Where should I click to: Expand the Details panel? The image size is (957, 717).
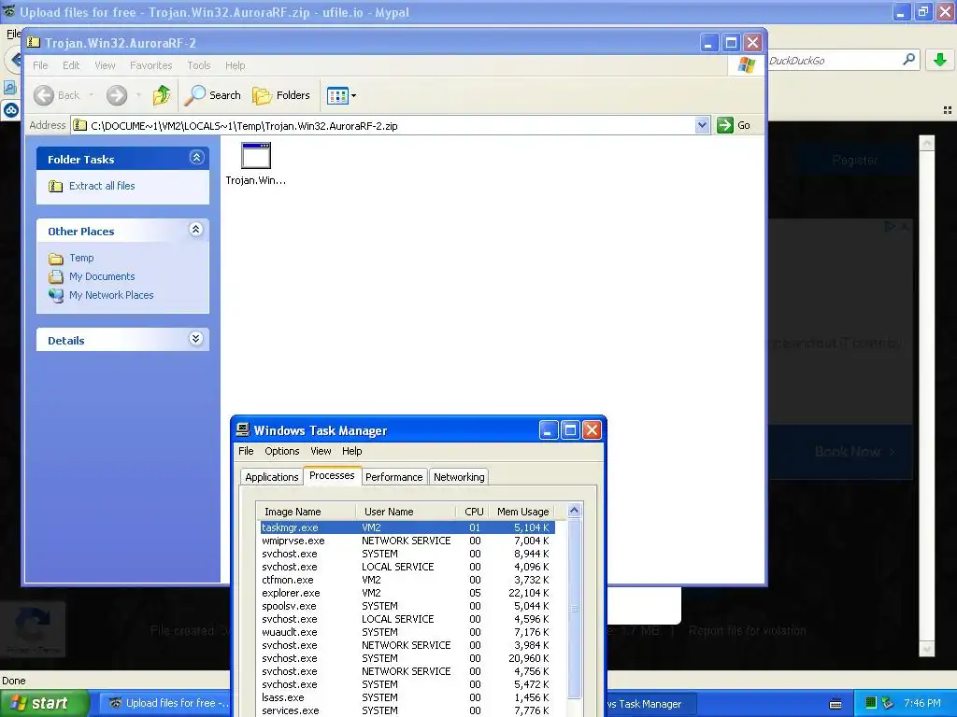(x=196, y=339)
